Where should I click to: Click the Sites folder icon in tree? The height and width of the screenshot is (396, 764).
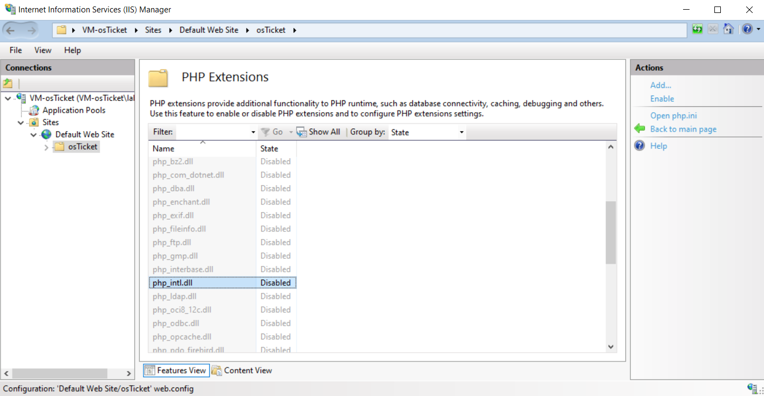click(x=35, y=122)
